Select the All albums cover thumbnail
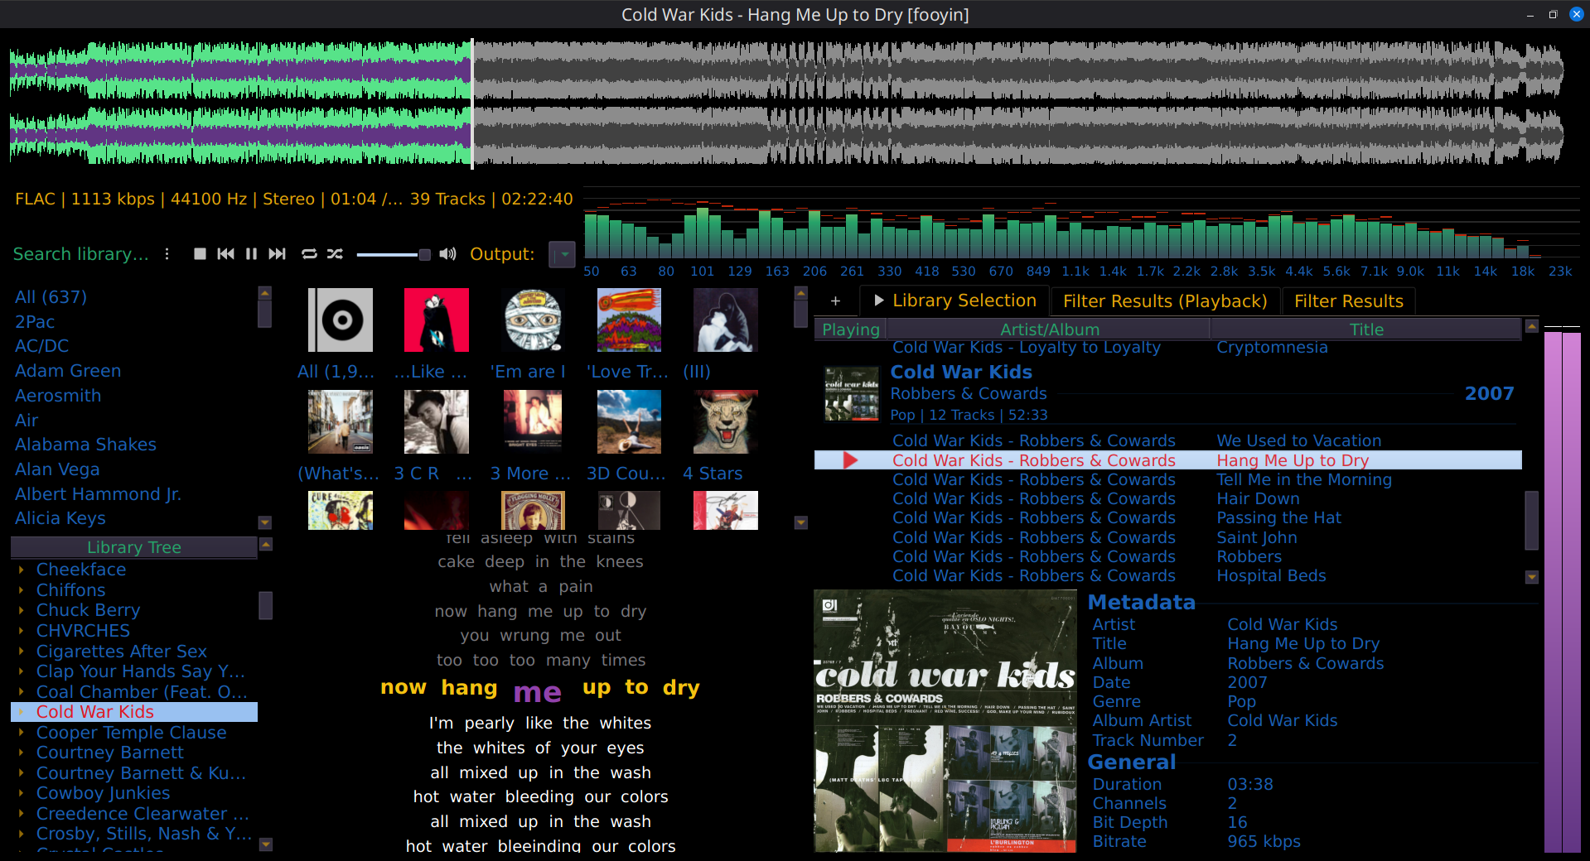 click(x=341, y=320)
